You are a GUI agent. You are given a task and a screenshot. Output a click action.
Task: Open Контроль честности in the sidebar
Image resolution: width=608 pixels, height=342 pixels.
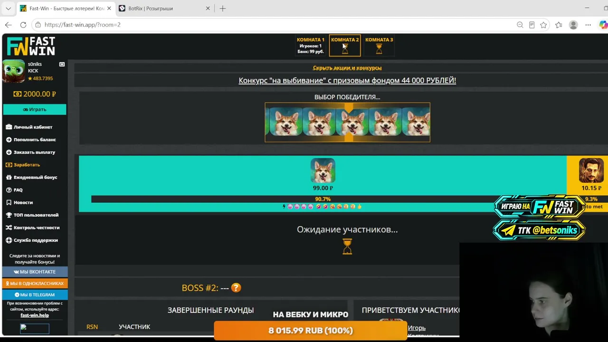click(33, 228)
